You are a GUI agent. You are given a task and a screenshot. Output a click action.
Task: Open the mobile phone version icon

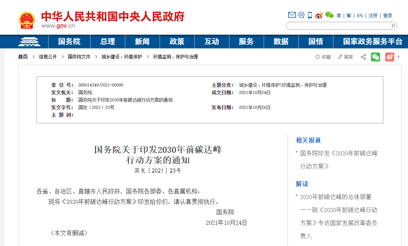point(310,15)
